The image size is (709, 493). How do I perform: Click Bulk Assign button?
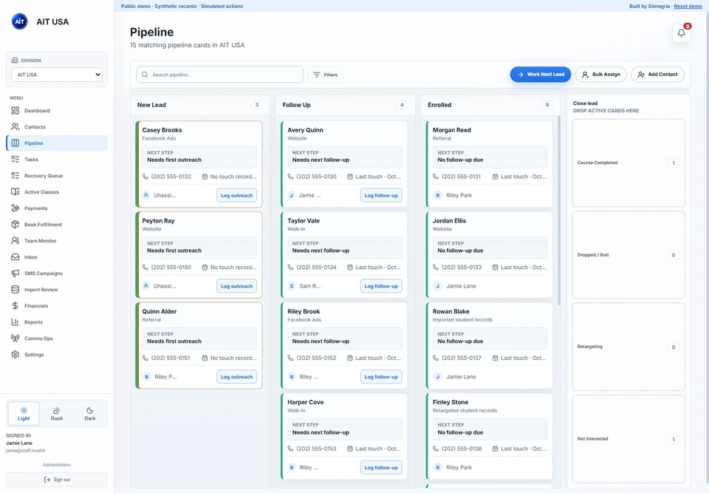(x=600, y=74)
